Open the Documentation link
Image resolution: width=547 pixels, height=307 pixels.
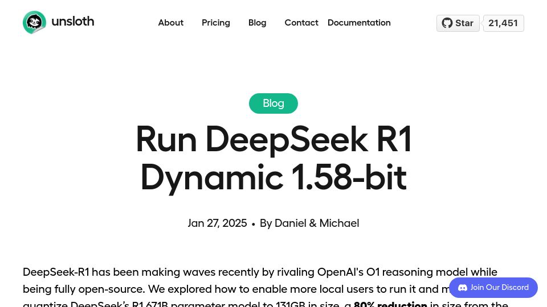coord(359,23)
